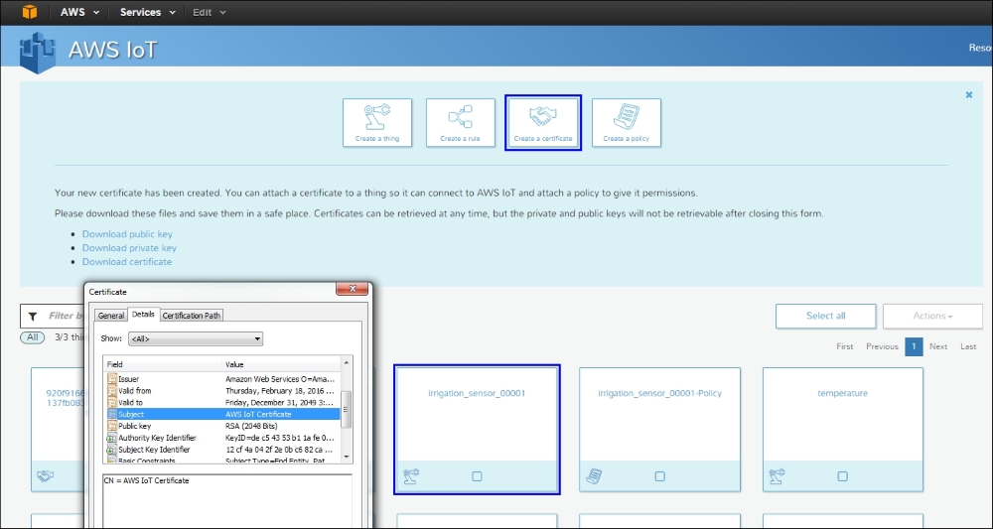Go to the First page
The width and height of the screenshot is (993, 529).
point(844,346)
